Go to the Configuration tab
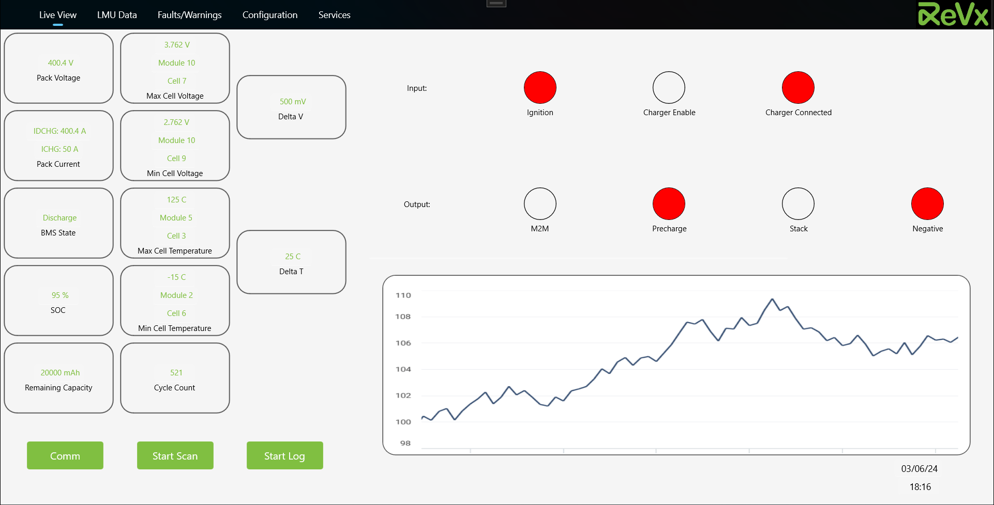The width and height of the screenshot is (994, 505). coord(270,15)
